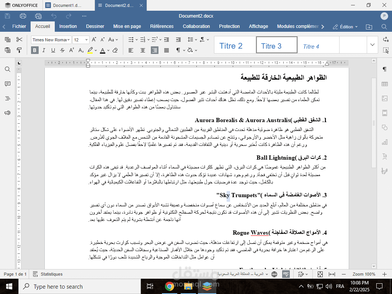Cut selection with the scissors icon
The height and width of the screenshot is (294, 392).
click(19, 39)
